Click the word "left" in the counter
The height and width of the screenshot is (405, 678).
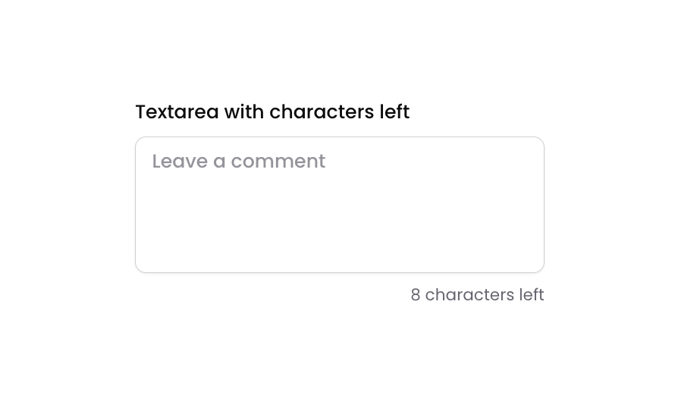532,295
